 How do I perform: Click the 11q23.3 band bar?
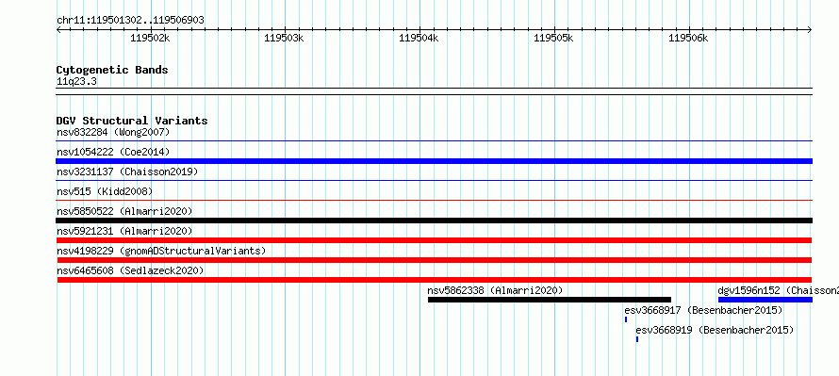[x=434, y=91]
